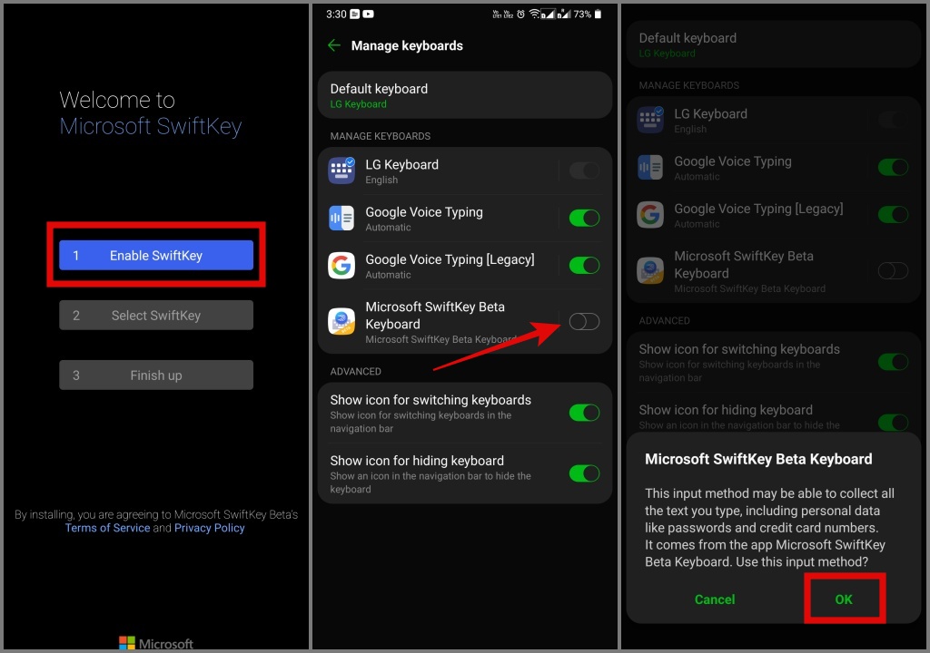
Task: Click the 3:30 clock in status bar
Action: coord(336,14)
